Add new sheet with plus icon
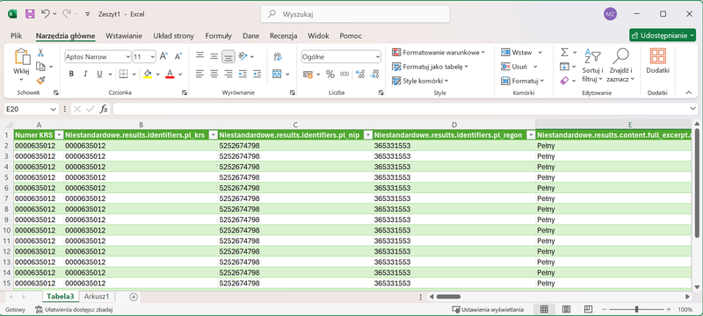The width and height of the screenshot is (703, 316). pos(134,297)
